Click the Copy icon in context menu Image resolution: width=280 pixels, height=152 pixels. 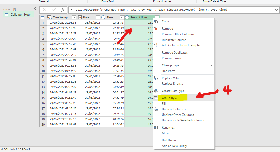[156, 21]
